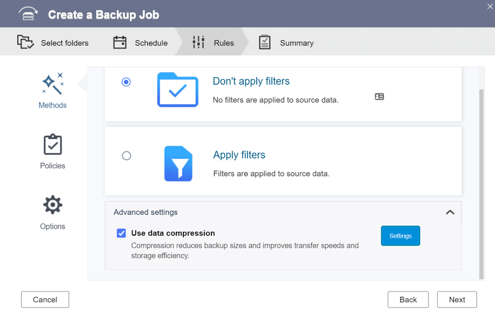This screenshot has height=315, width=495.
Task: Click the Rules sliders icon
Action: point(199,42)
